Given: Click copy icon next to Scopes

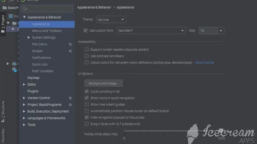Looking at the screenshot, I should pos(70,51).
